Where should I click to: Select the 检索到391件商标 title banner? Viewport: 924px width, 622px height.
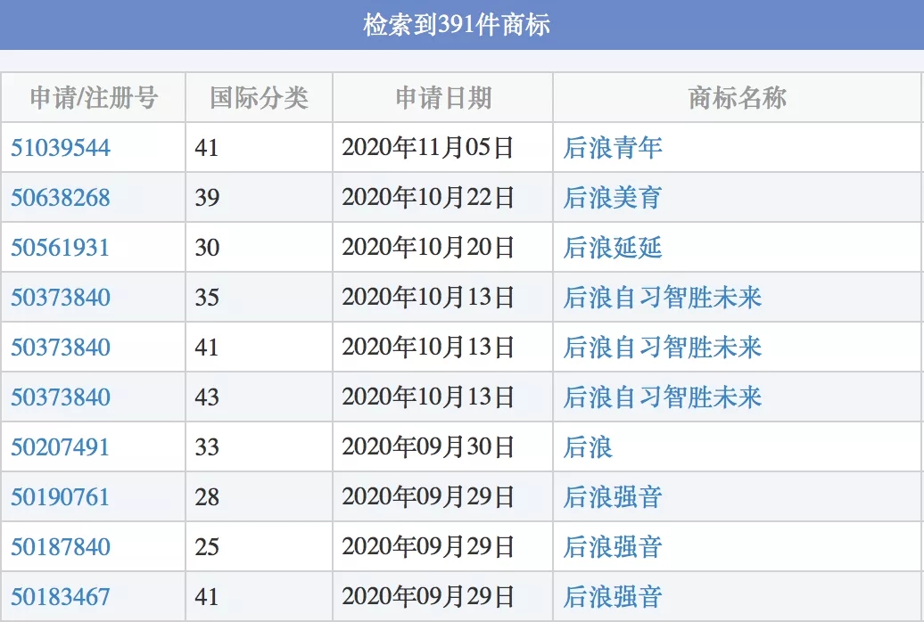(462, 25)
